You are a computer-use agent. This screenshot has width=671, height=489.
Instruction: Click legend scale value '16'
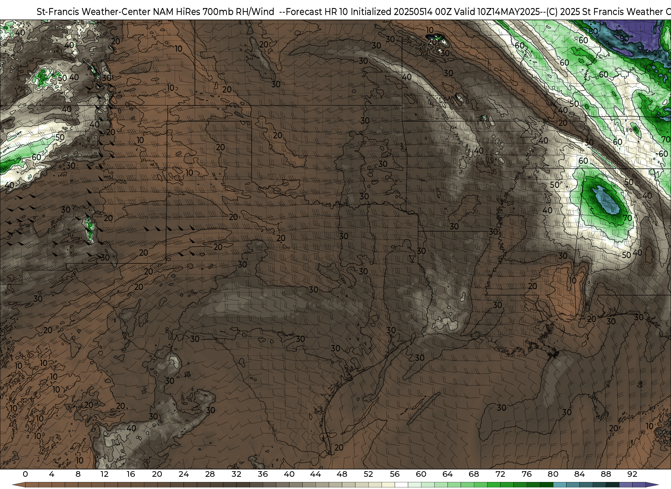pos(131,474)
